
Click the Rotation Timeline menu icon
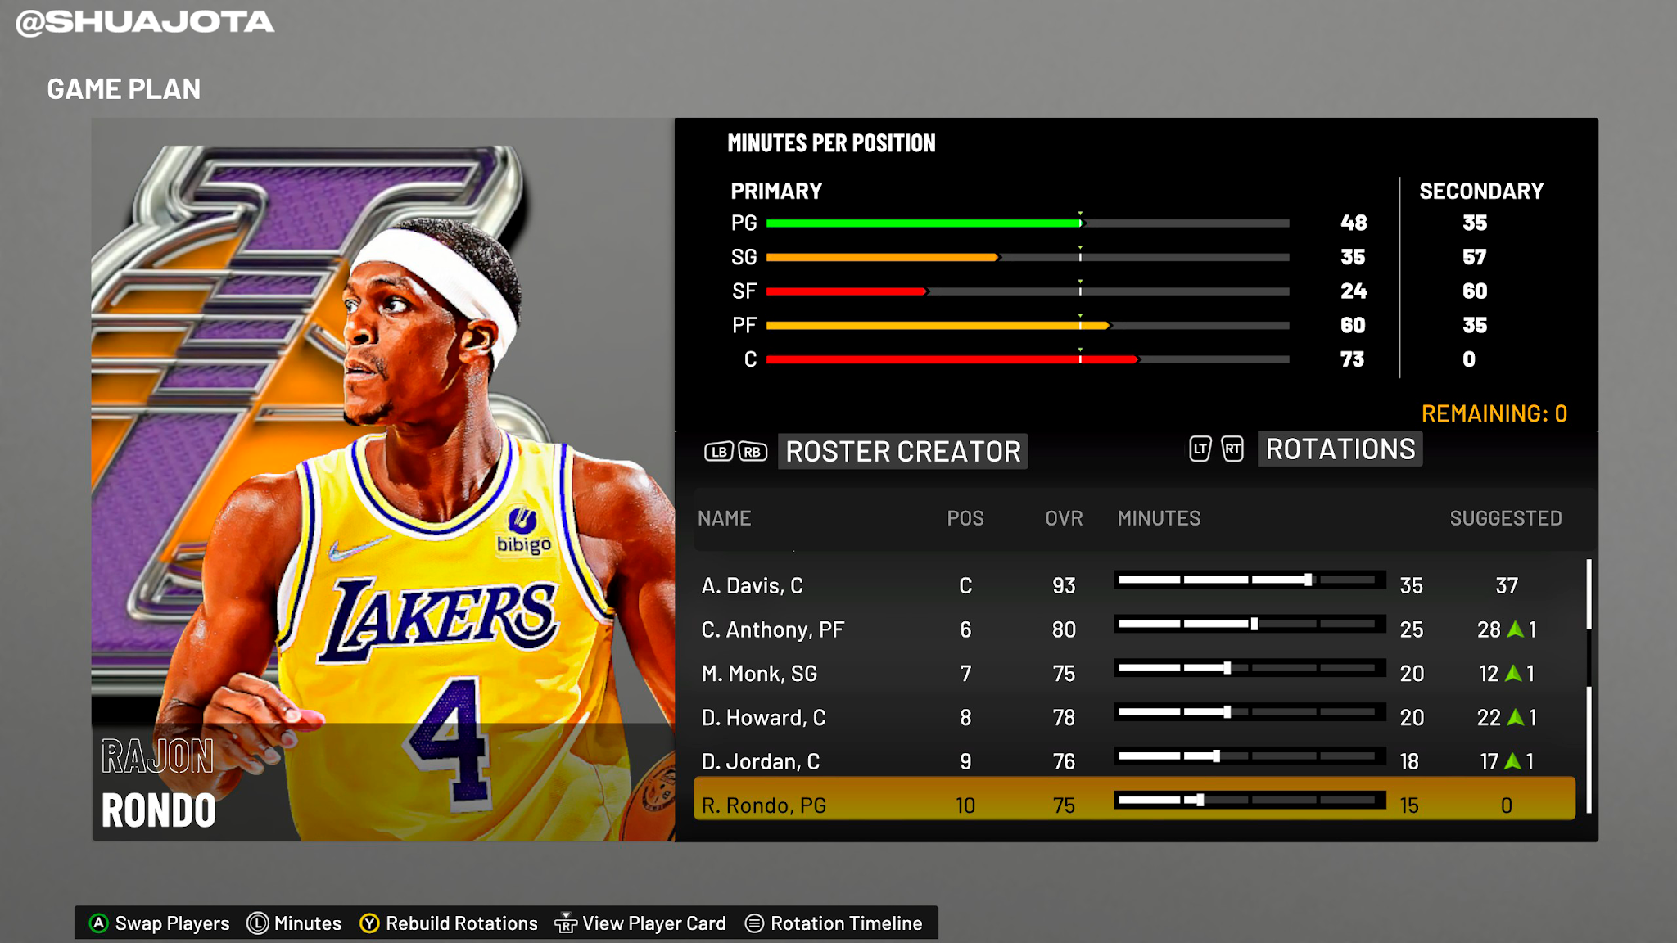click(754, 923)
